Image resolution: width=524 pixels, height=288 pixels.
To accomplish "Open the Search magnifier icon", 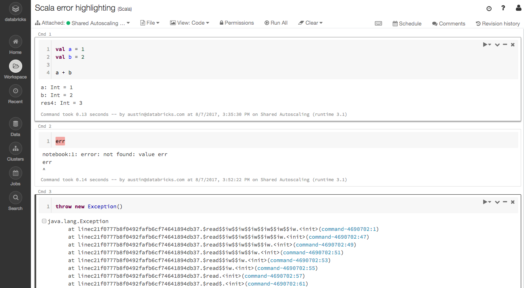I will tap(15, 198).
